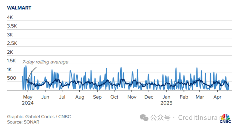Click the Feb x-axis label
Viewport: 237px width, 127px height.
(184, 97)
